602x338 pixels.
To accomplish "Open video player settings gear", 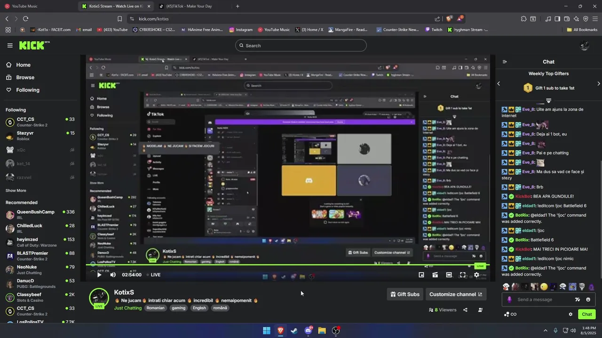I will 476,275.
